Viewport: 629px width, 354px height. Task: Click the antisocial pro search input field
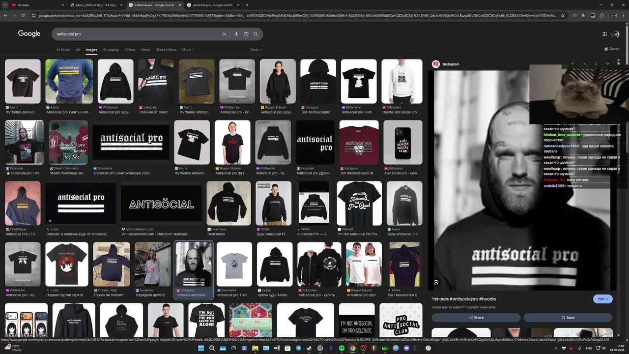[x=135, y=34]
